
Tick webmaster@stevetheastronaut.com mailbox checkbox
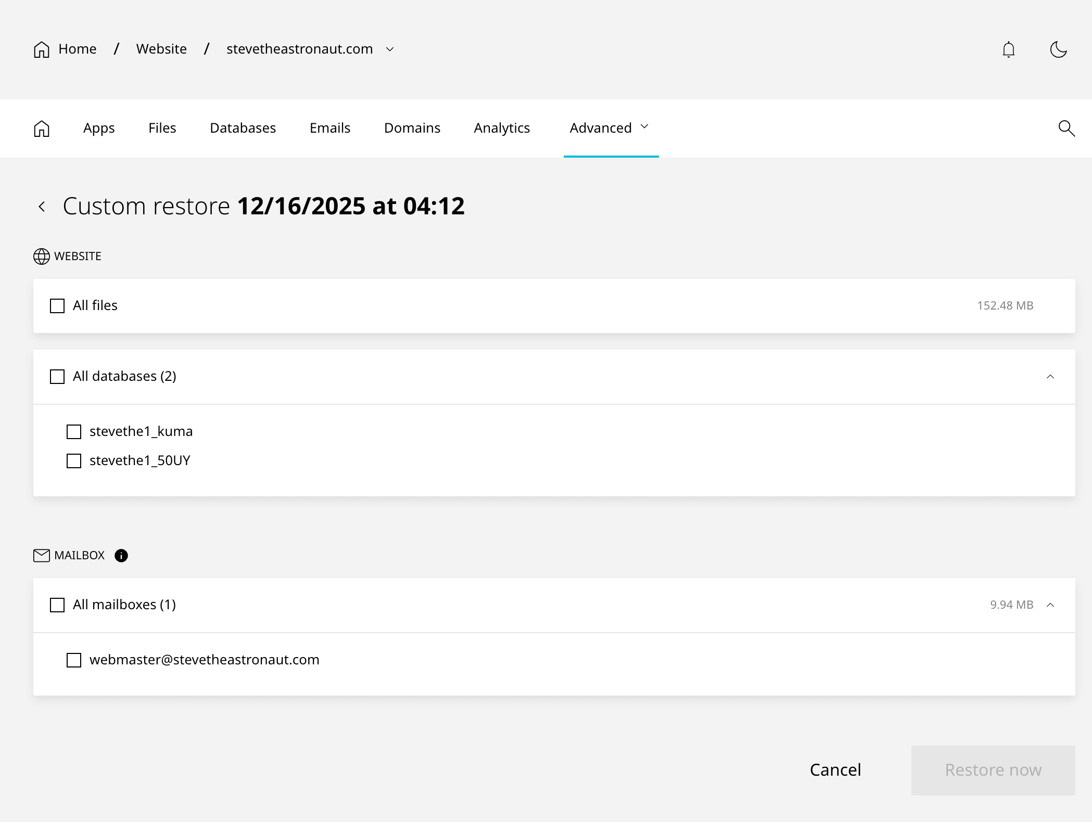[x=74, y=660]
